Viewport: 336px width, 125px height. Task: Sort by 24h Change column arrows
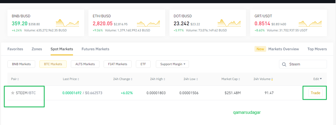[132, 79]
